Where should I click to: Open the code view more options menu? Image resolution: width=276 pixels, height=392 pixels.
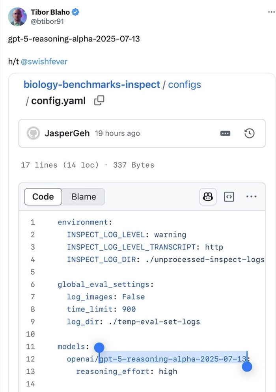click(251, 197)
